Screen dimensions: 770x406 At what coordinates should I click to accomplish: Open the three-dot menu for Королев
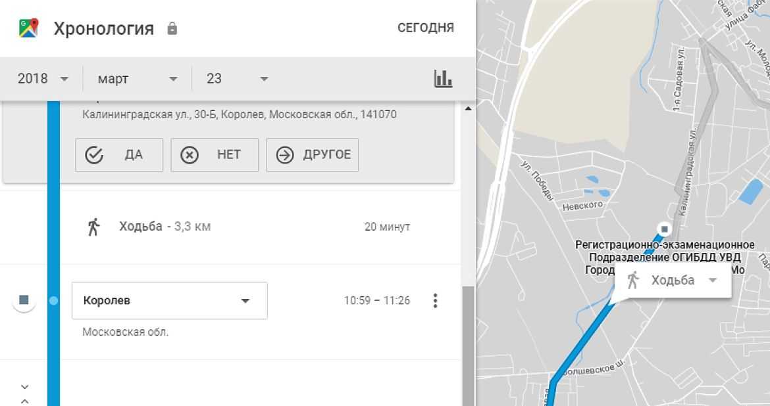[x=435, y=301]
